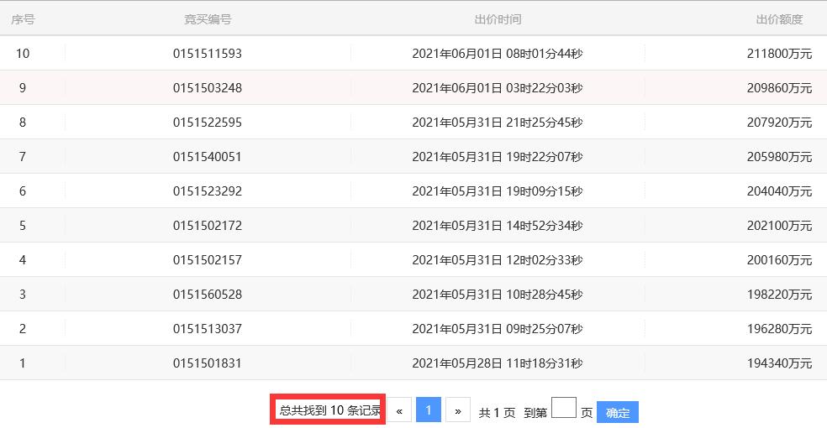Click serial number 7 cell
The width and height of the screenshot is (827, 428).
pyautogui.click(x=23, y=156)
